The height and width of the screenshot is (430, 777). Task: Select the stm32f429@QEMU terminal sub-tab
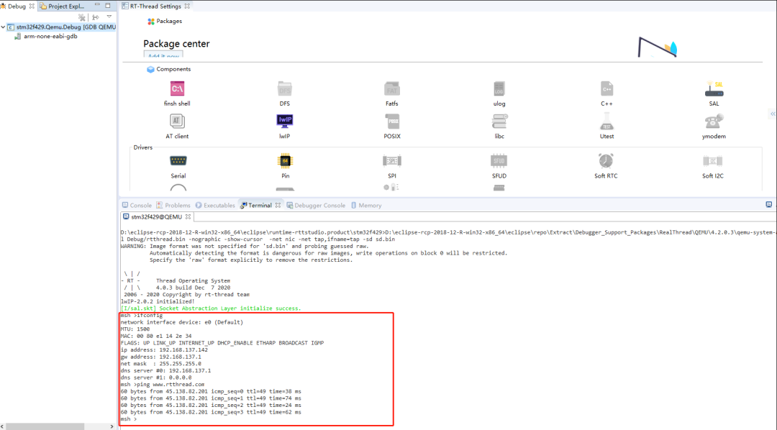click(x=152, y=216)
